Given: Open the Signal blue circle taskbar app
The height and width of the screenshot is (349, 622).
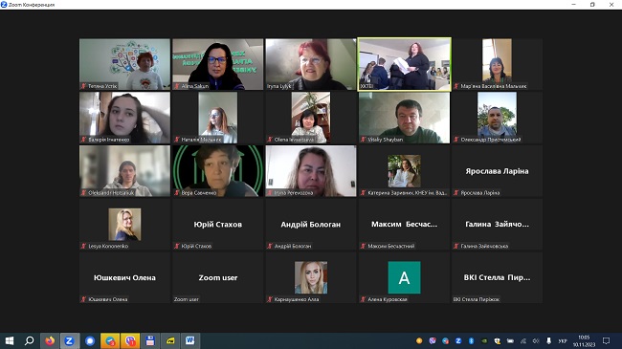Looking at the screenshot, I should pyautogui.click(x=90, y=340).
